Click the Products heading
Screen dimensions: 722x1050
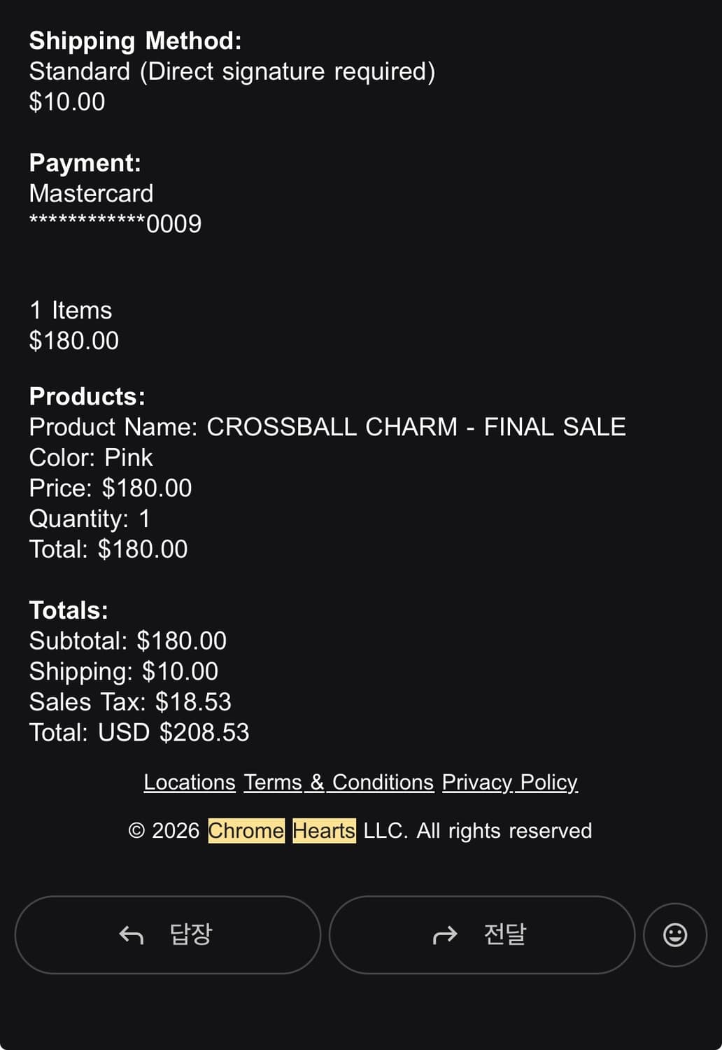coord(87,397)
